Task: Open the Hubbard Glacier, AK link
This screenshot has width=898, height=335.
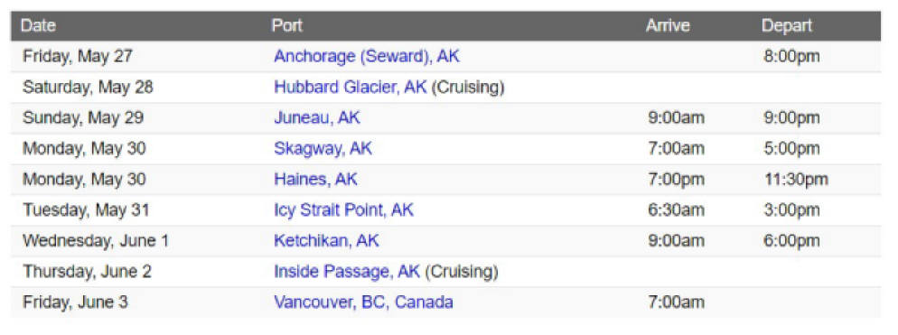Action: click(350, 88)
